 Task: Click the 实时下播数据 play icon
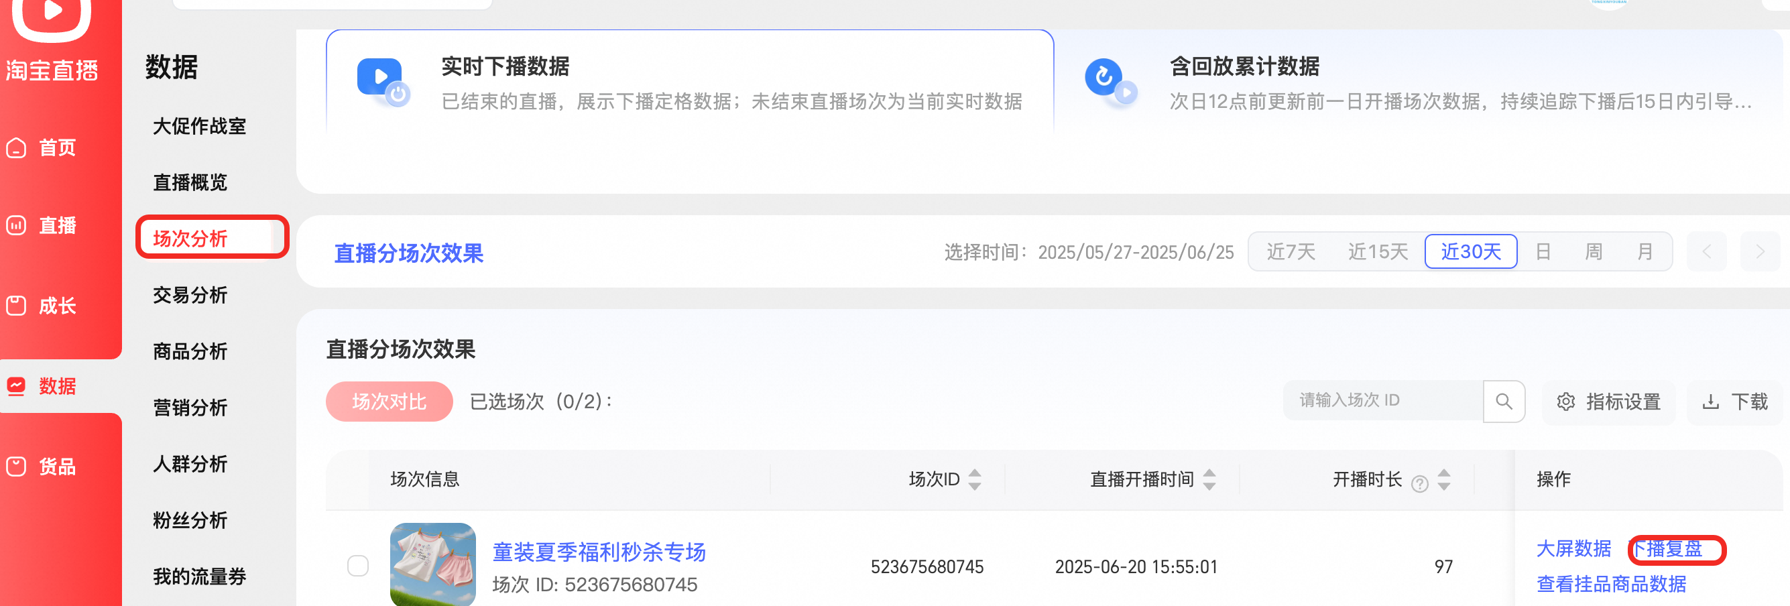pos(383,82)
